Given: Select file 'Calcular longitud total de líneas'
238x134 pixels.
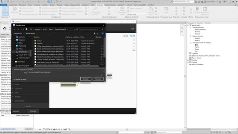Looking at the screenshot, I should [x=50, y=57].
